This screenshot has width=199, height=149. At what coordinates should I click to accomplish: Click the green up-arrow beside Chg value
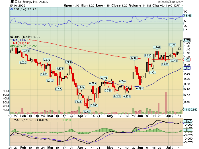[182, 6]
